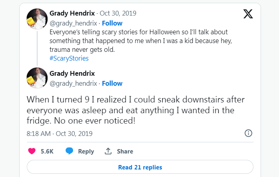Click the second Grady Hendrix display name
This screenshot has height=177, width=279.
[x=72, y=73]
